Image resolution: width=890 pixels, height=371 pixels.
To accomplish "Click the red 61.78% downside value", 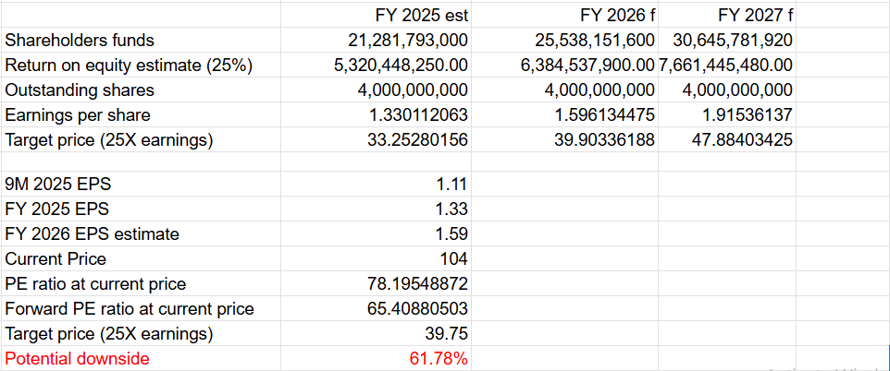I will 439,358.
